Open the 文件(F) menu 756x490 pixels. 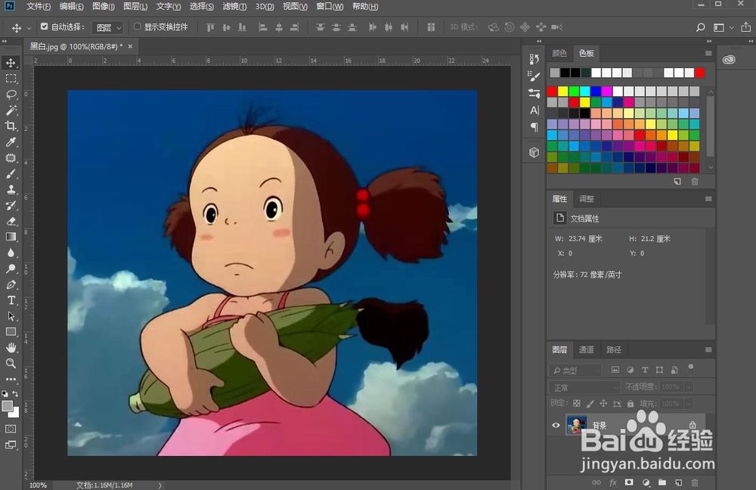click(x=38, y=7)
